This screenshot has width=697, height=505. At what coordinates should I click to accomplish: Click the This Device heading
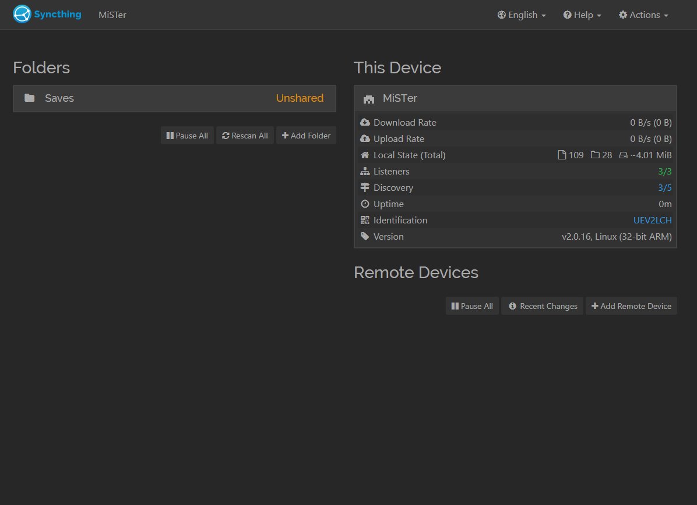[x=397, y=67]
